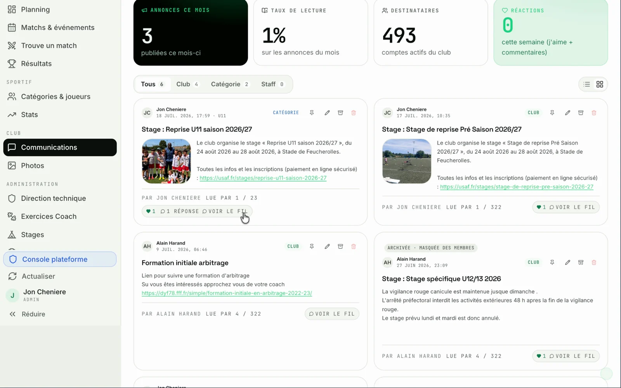Archive the Formation initiale arbitrage post

click(340, 246)
